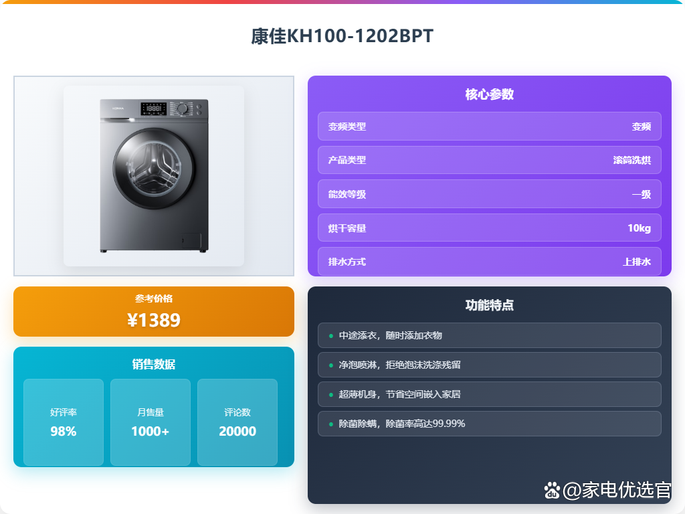The height and width of the screenshot is (514, 685).
Task: Open the 好评率 98% stat card
Action: coord(64,422)
